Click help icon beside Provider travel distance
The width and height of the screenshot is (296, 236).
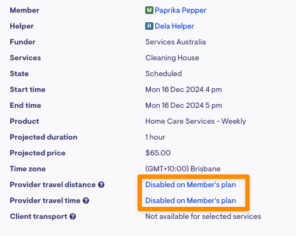pos(101,185)
